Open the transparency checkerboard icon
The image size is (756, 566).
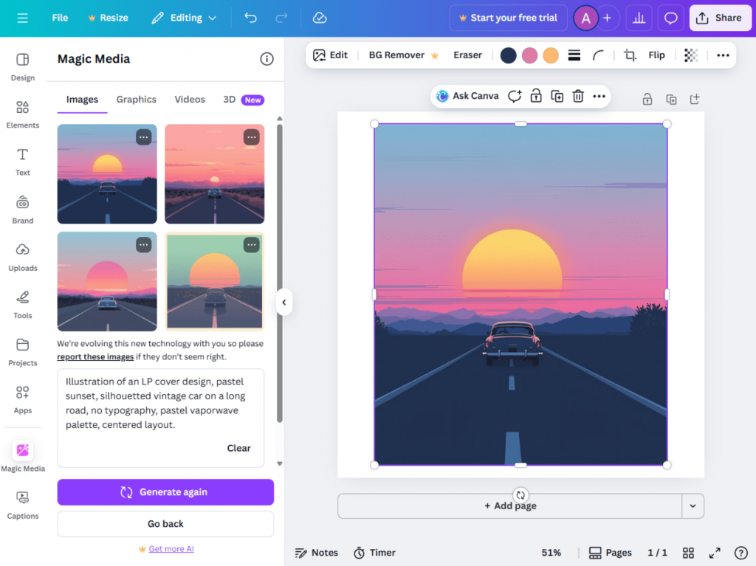[691, 55]
